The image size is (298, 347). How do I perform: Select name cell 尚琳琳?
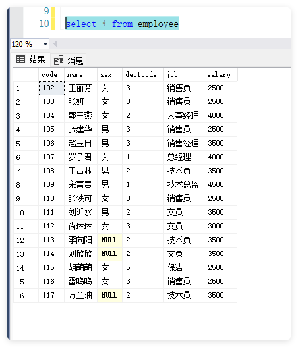(x=80, y=227)
